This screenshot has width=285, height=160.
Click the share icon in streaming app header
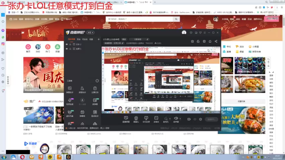coord(216,41)
